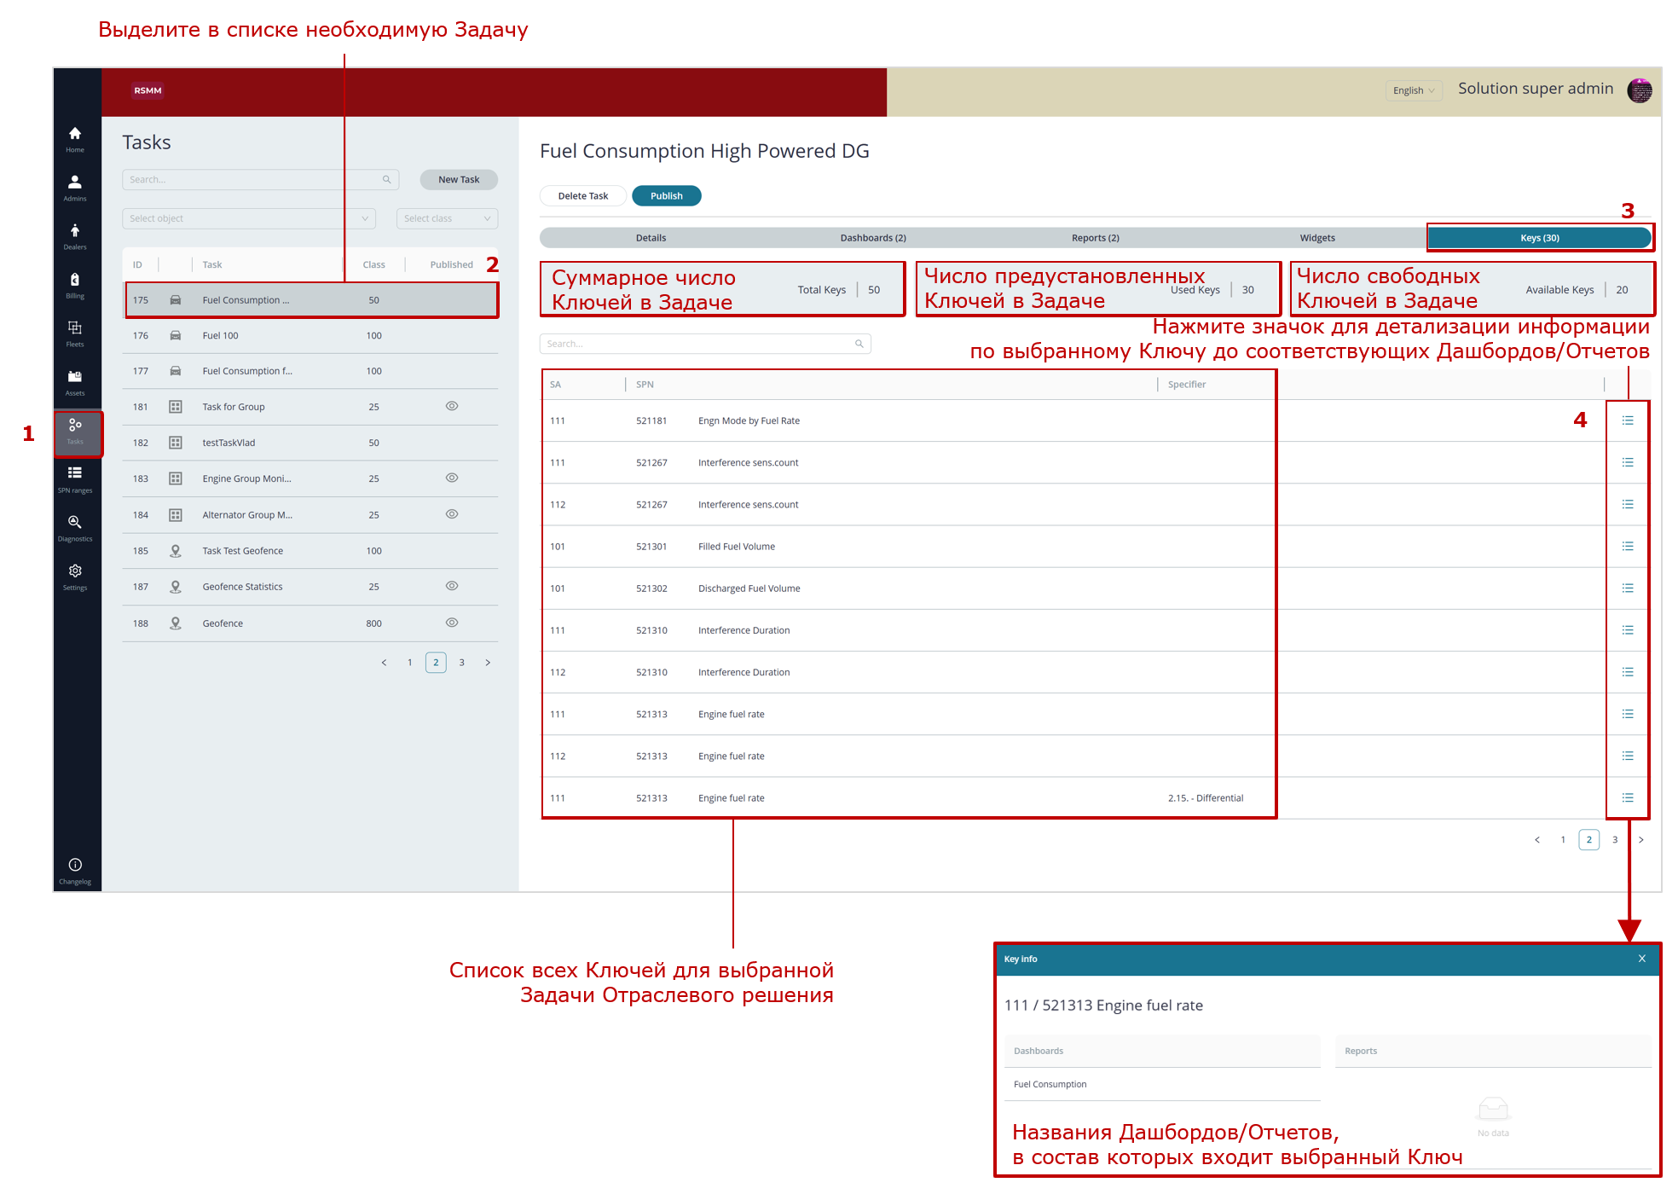
Task: Toggle published eye for Geofence Statistics
Action: [x=452, y=586]
